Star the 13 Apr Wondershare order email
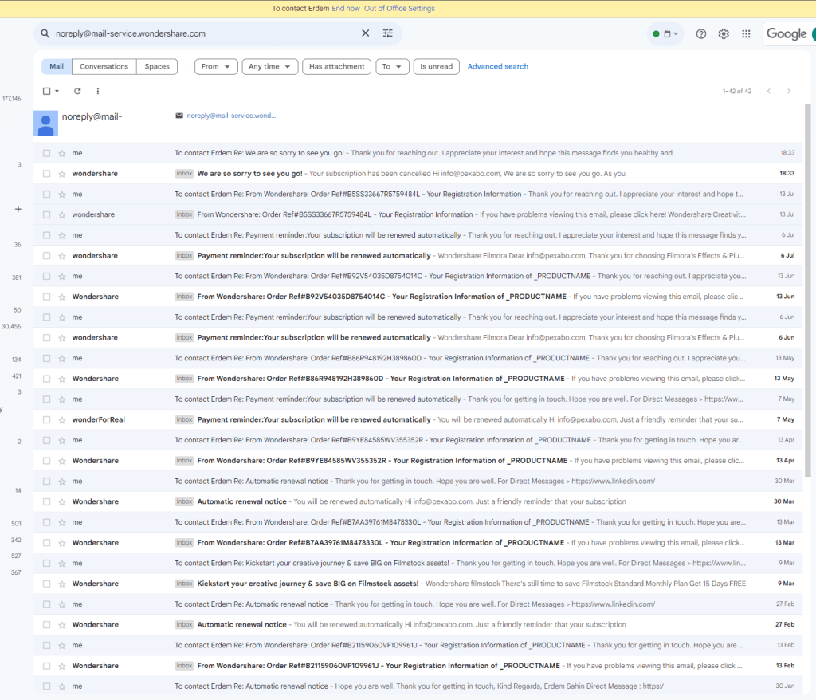Image resolution: width=816 pixels, height=700 pixels. point(62,461)
